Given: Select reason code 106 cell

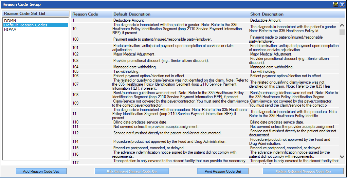Looking at the screenshot, I should click(92, 76).
